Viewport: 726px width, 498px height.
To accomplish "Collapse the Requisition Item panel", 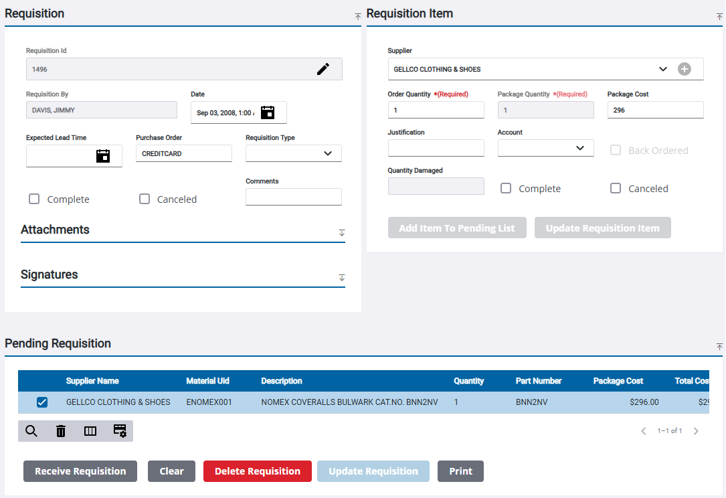I will [x=719, y=13].
